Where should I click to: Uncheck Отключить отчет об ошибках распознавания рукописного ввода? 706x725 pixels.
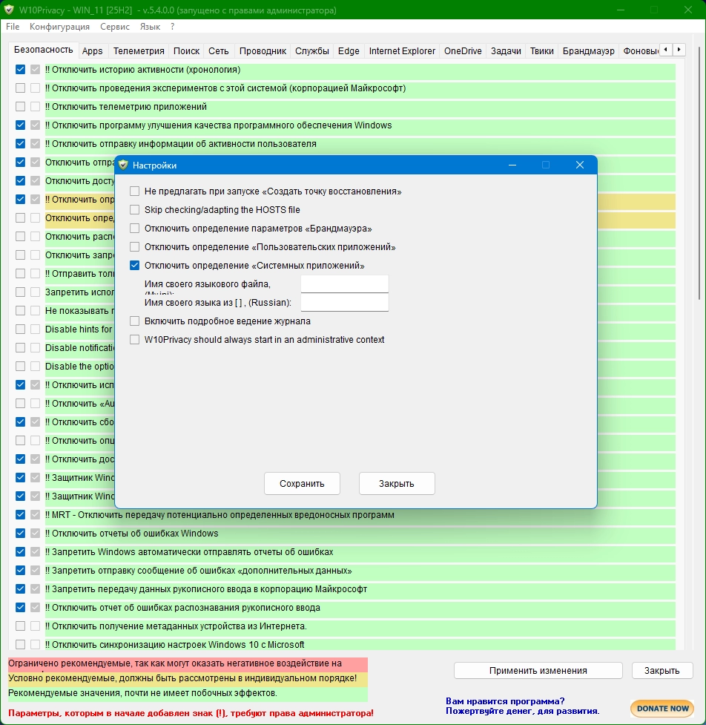pos(20,607)
